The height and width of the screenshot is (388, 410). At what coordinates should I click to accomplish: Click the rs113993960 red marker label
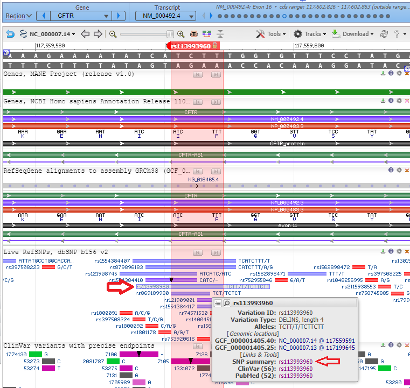tap(191, 46)
